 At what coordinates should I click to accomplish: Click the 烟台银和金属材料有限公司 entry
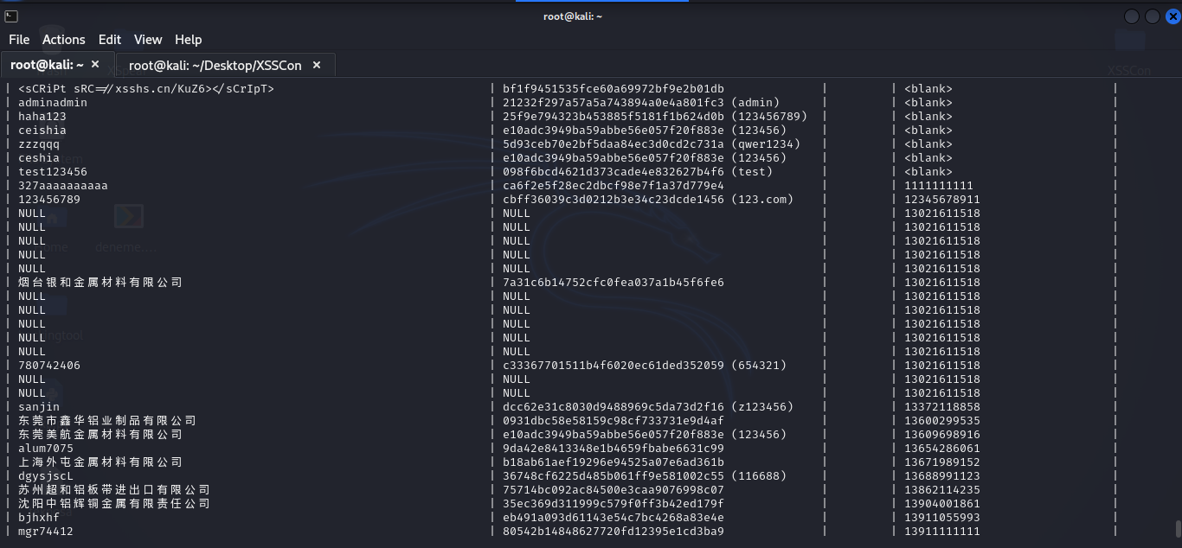(x=100, y=283)
